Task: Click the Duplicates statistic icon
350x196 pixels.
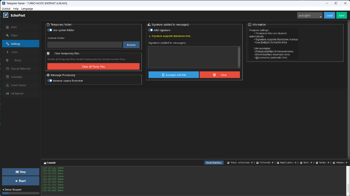Action: 278,163
